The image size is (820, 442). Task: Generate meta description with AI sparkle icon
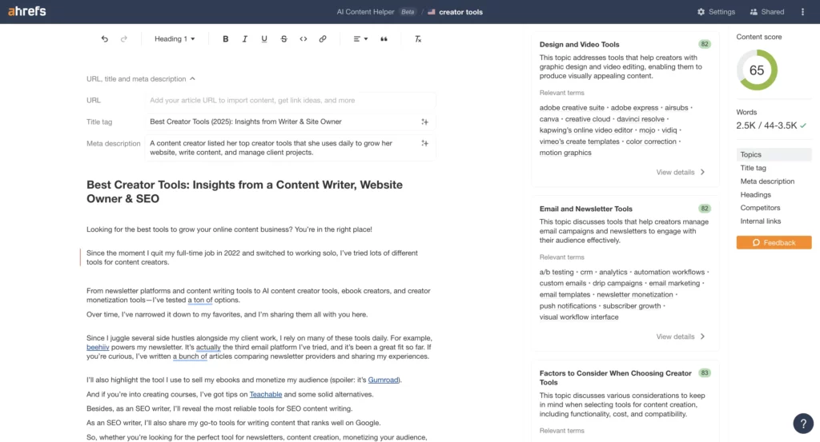tap(424, 143)
